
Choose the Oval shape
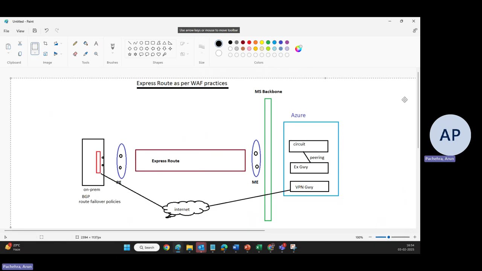click(141, 43)
